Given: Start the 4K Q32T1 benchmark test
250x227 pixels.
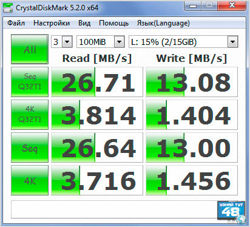Looking at the screenshot, I should (30, 115).
